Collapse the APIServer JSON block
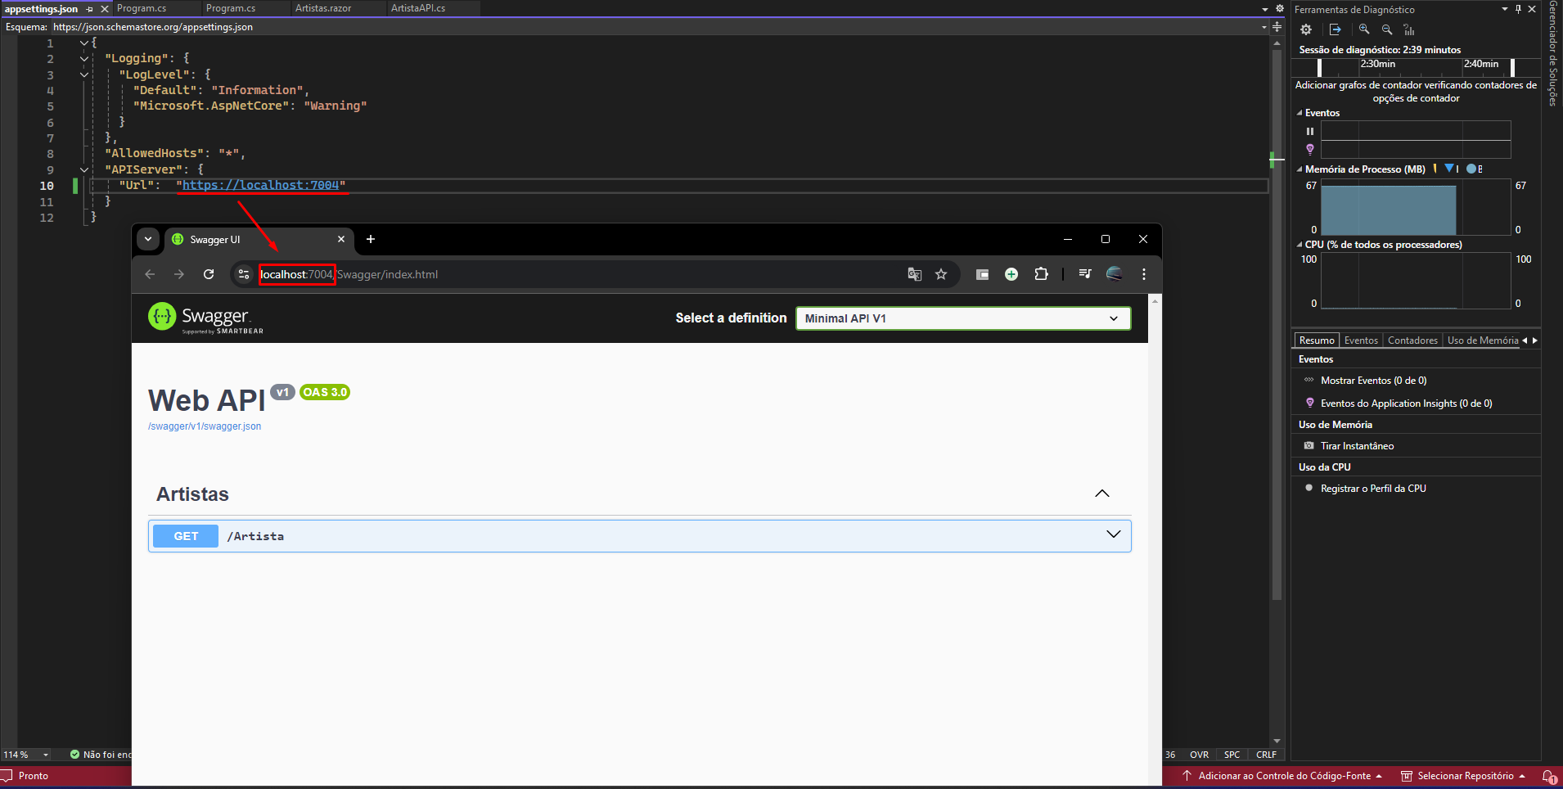This screenshot has width=1563, height=789. pyautogui.click(x=84, y=169)
